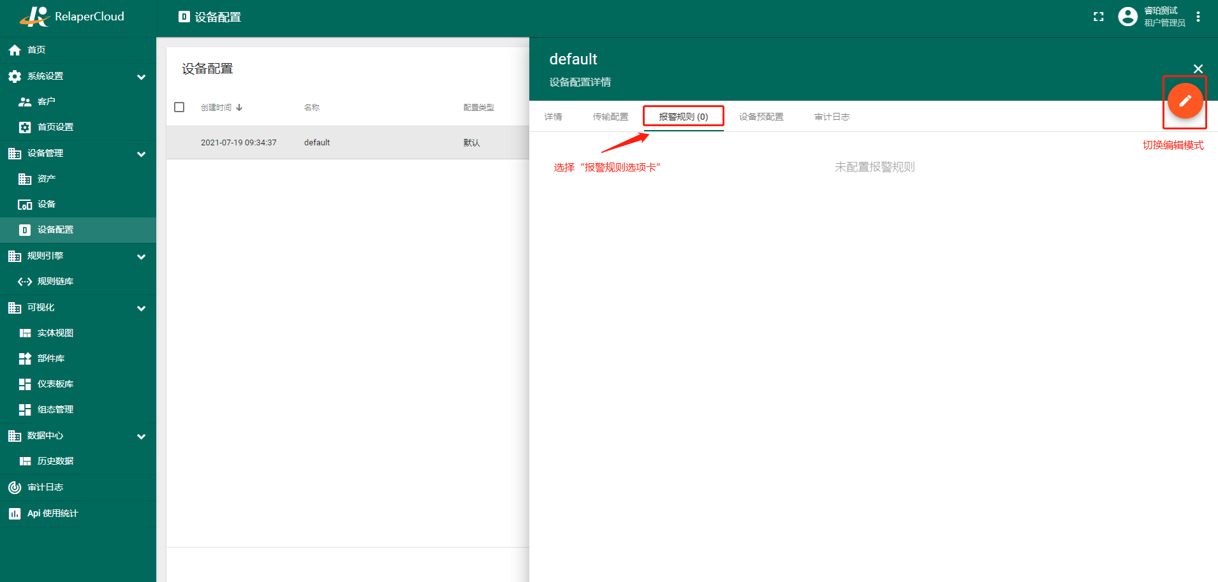The width and height of the screenshot is (1218, 582).
Task: Open 组态管理 icon in sidebar
Action: [25, 410]
